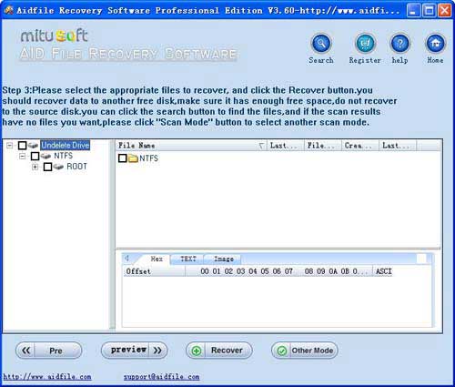
Task: Switch to the Hex preview tab
Action: (157, 259)
